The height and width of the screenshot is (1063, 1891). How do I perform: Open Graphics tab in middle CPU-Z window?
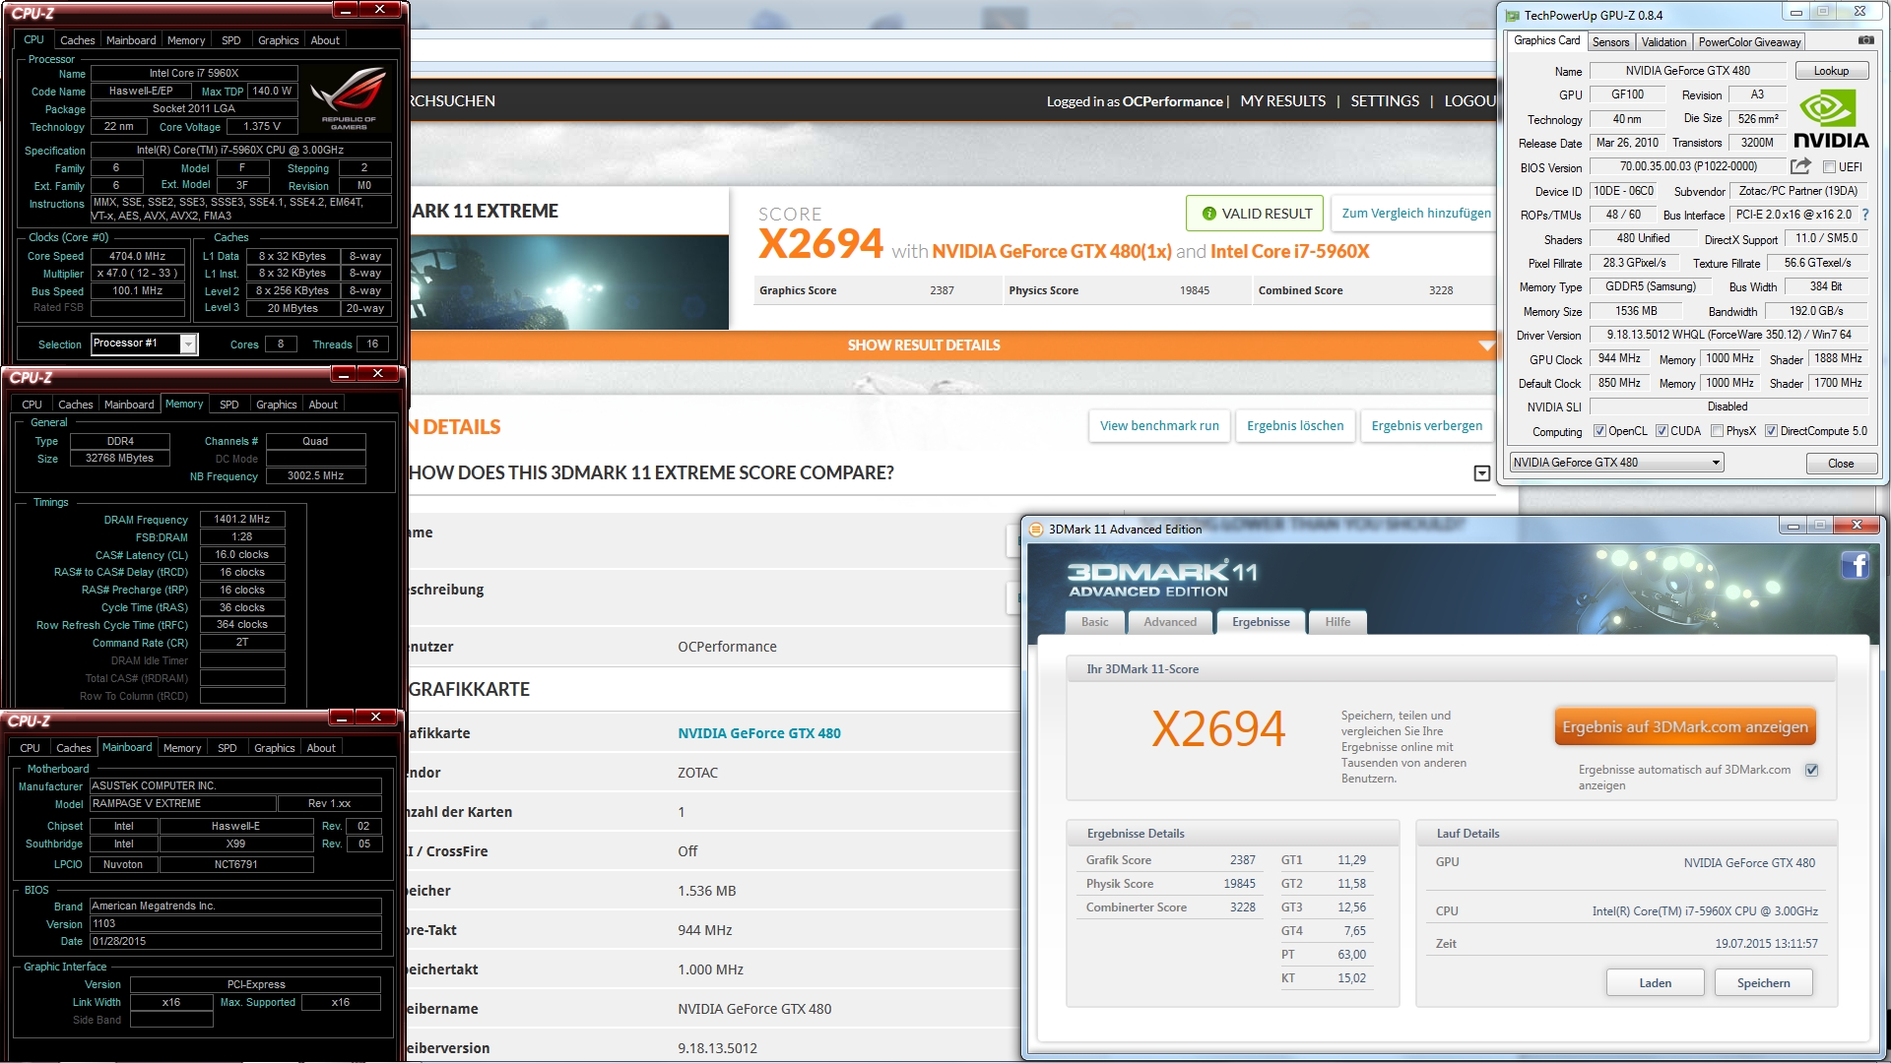(x=276, y=405)
